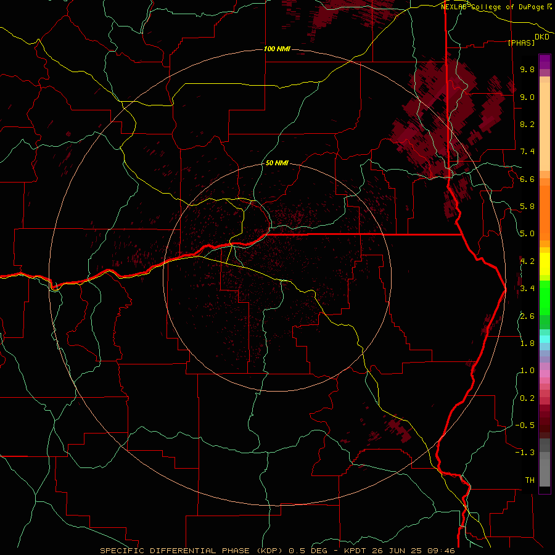555x555 pixels.
Task: Click the 1.0 value on the color scale
Action: point(527,371)
